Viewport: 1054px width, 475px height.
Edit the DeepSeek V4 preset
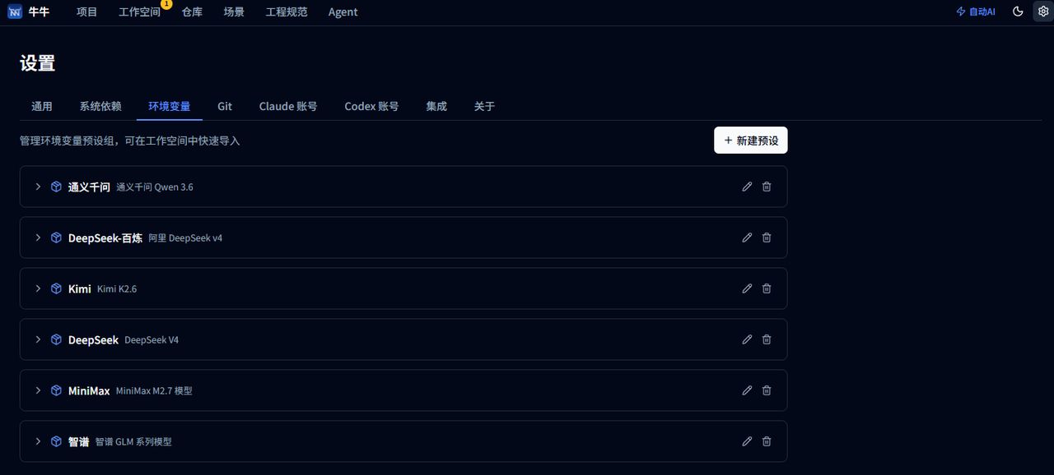747,339
